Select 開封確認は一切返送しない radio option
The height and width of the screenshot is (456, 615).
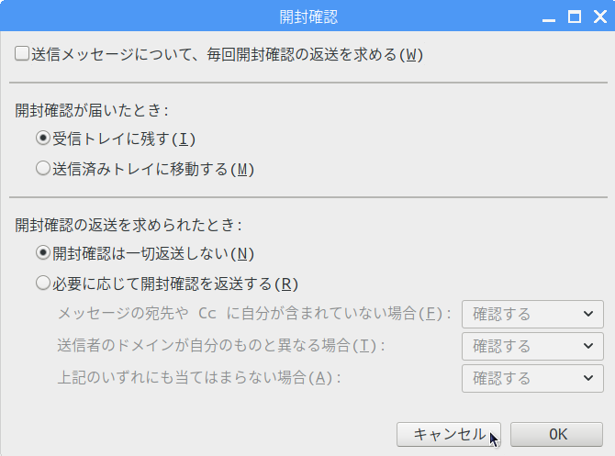tap(43, 253)
